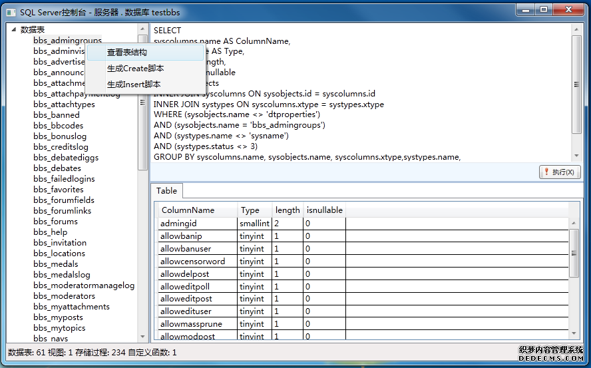The image size is (591, 368).
Task: Select bbs_moderatormanagelog in the tree
Action: 84,285
